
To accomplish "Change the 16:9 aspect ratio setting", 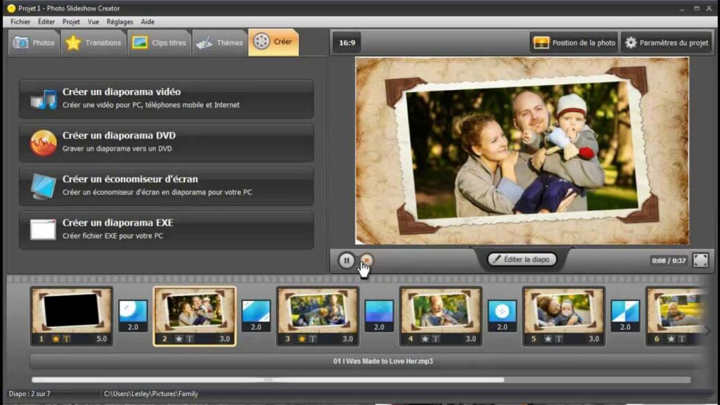I will (x=346, y=42).
